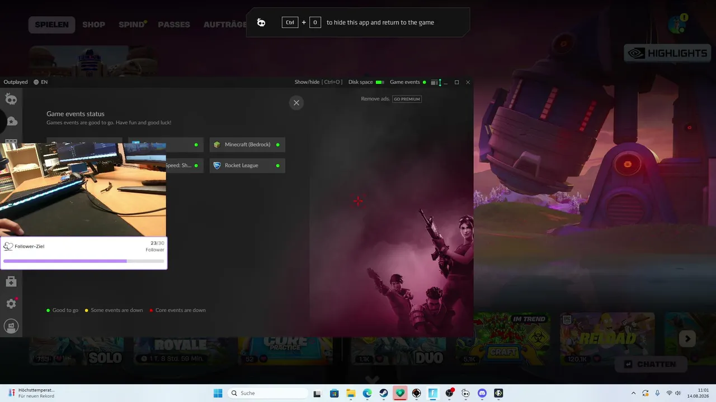Click the green heart app taskbar icon
716x402 pixels.
(x=400, y=393)
